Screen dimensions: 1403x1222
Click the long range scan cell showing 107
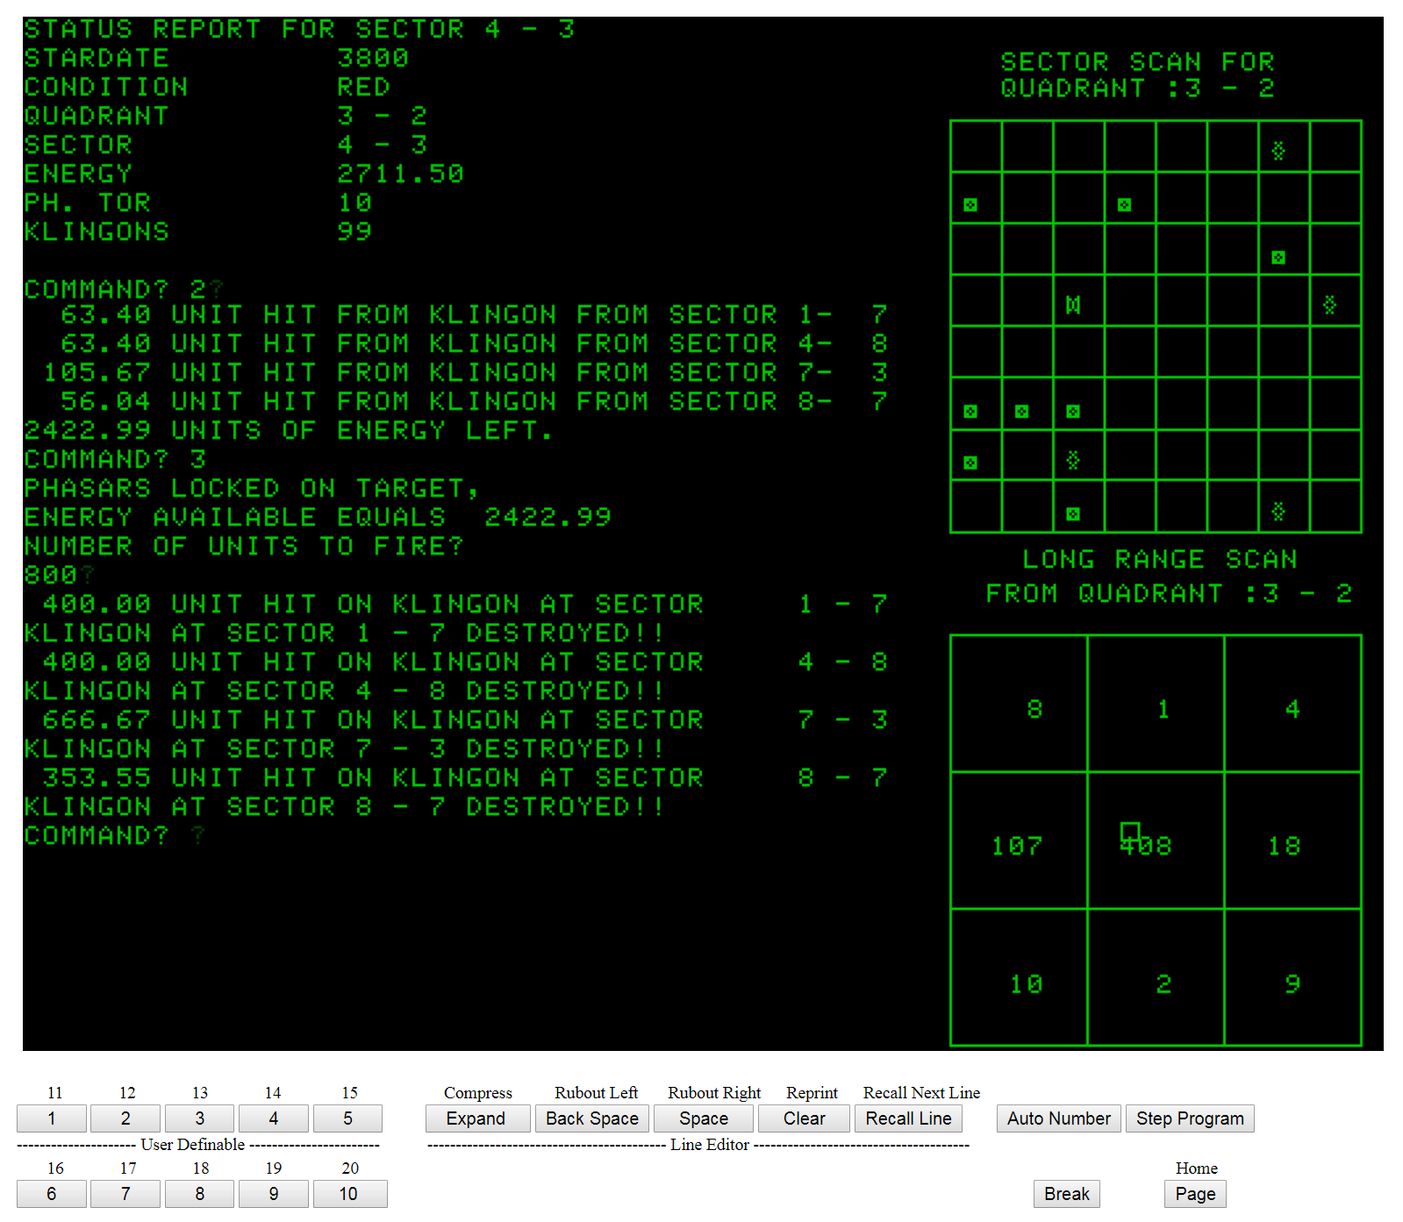point(1019,840)
